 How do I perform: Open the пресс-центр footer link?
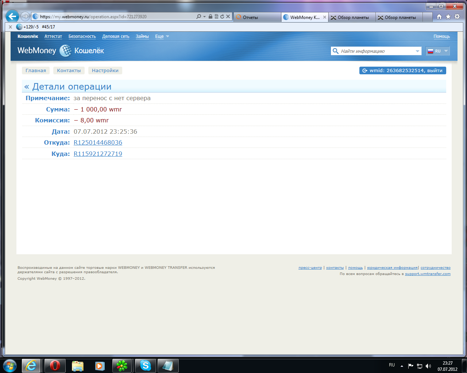click(310, 268)
